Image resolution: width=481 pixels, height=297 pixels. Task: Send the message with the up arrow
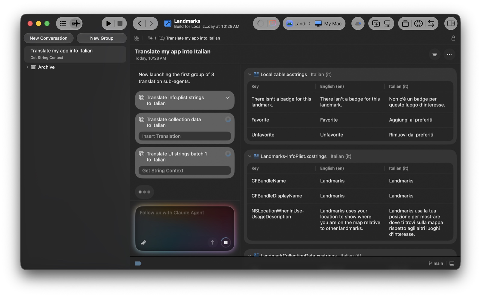212,242
